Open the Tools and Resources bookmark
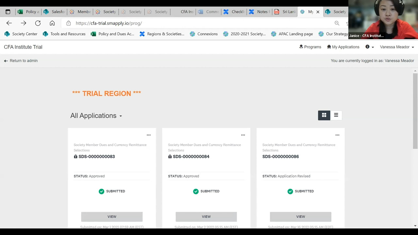Viewport: 418px width, 235px height. click(64, 34)
